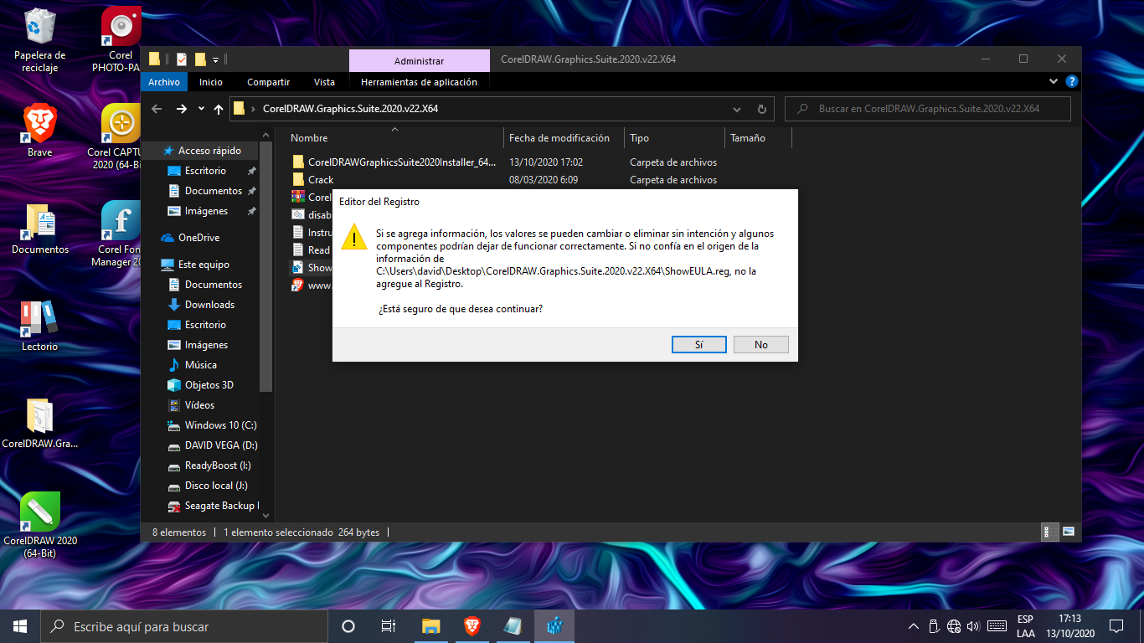Open the Windows Start menu
1144x643 pixels.
pyautogui.click(x=20, y=626)
